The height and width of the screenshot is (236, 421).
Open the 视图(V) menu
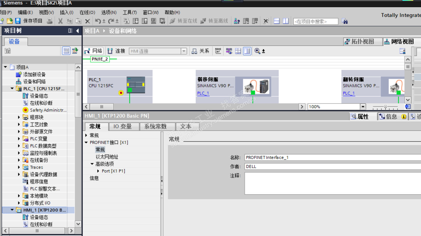click(46, 13)
